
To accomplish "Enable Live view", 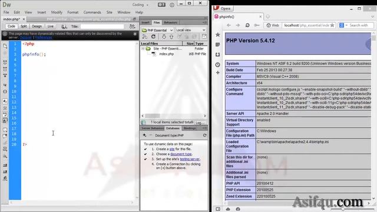I will [x=51, y=26].
